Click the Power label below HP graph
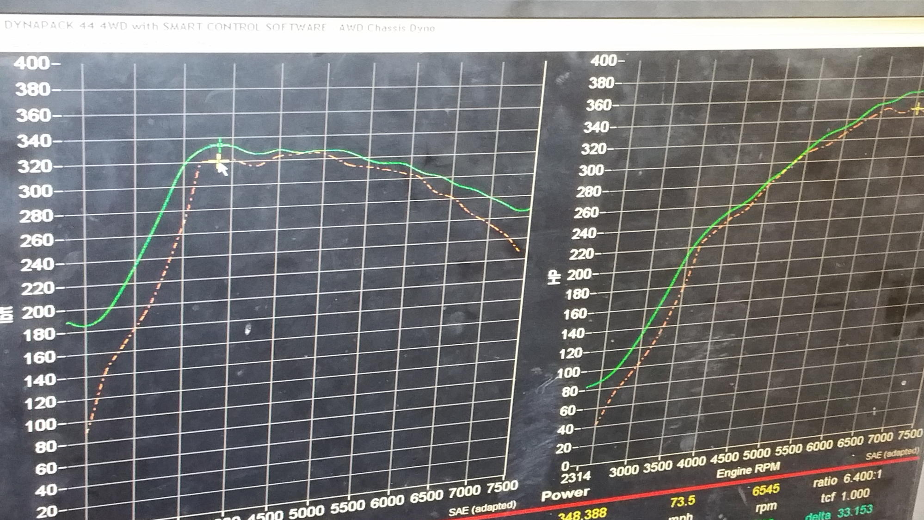924x520 pixels. 565,495
